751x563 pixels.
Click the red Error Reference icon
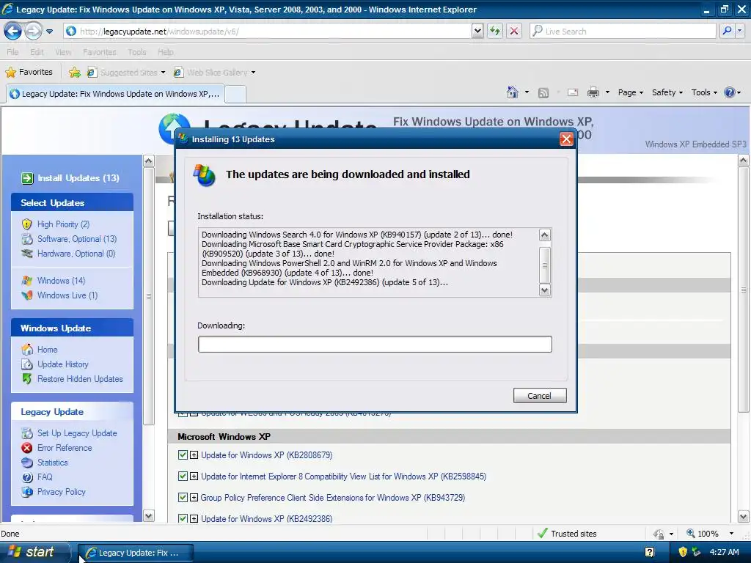click(x=27, y=448)
